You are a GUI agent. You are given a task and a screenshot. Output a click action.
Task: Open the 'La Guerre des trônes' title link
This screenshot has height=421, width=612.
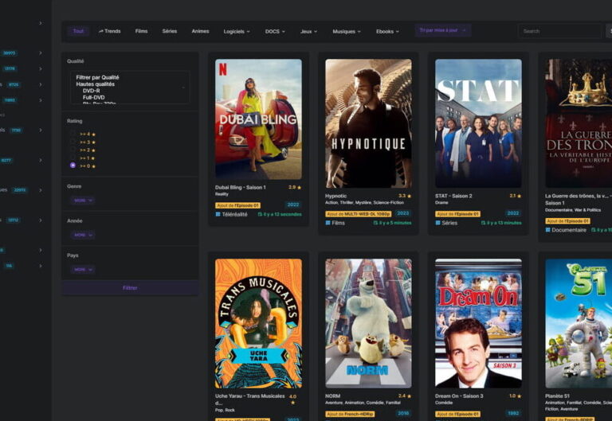[x=576, y=200]
